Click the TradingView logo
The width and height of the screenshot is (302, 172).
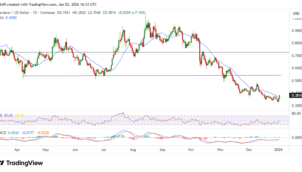tap(21, 163)
